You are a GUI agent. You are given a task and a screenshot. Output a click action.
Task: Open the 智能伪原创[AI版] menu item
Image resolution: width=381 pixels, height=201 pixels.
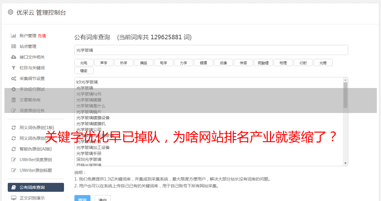[36, 149]
